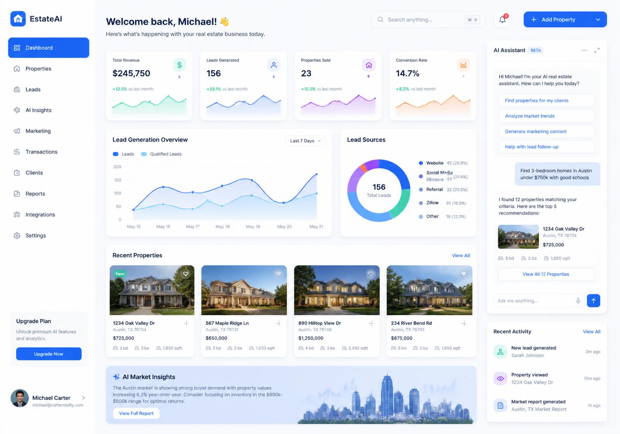Go to Clients in the sidebar
The image size is (620, 434).
pyautogui.click(x=48, y=173)
